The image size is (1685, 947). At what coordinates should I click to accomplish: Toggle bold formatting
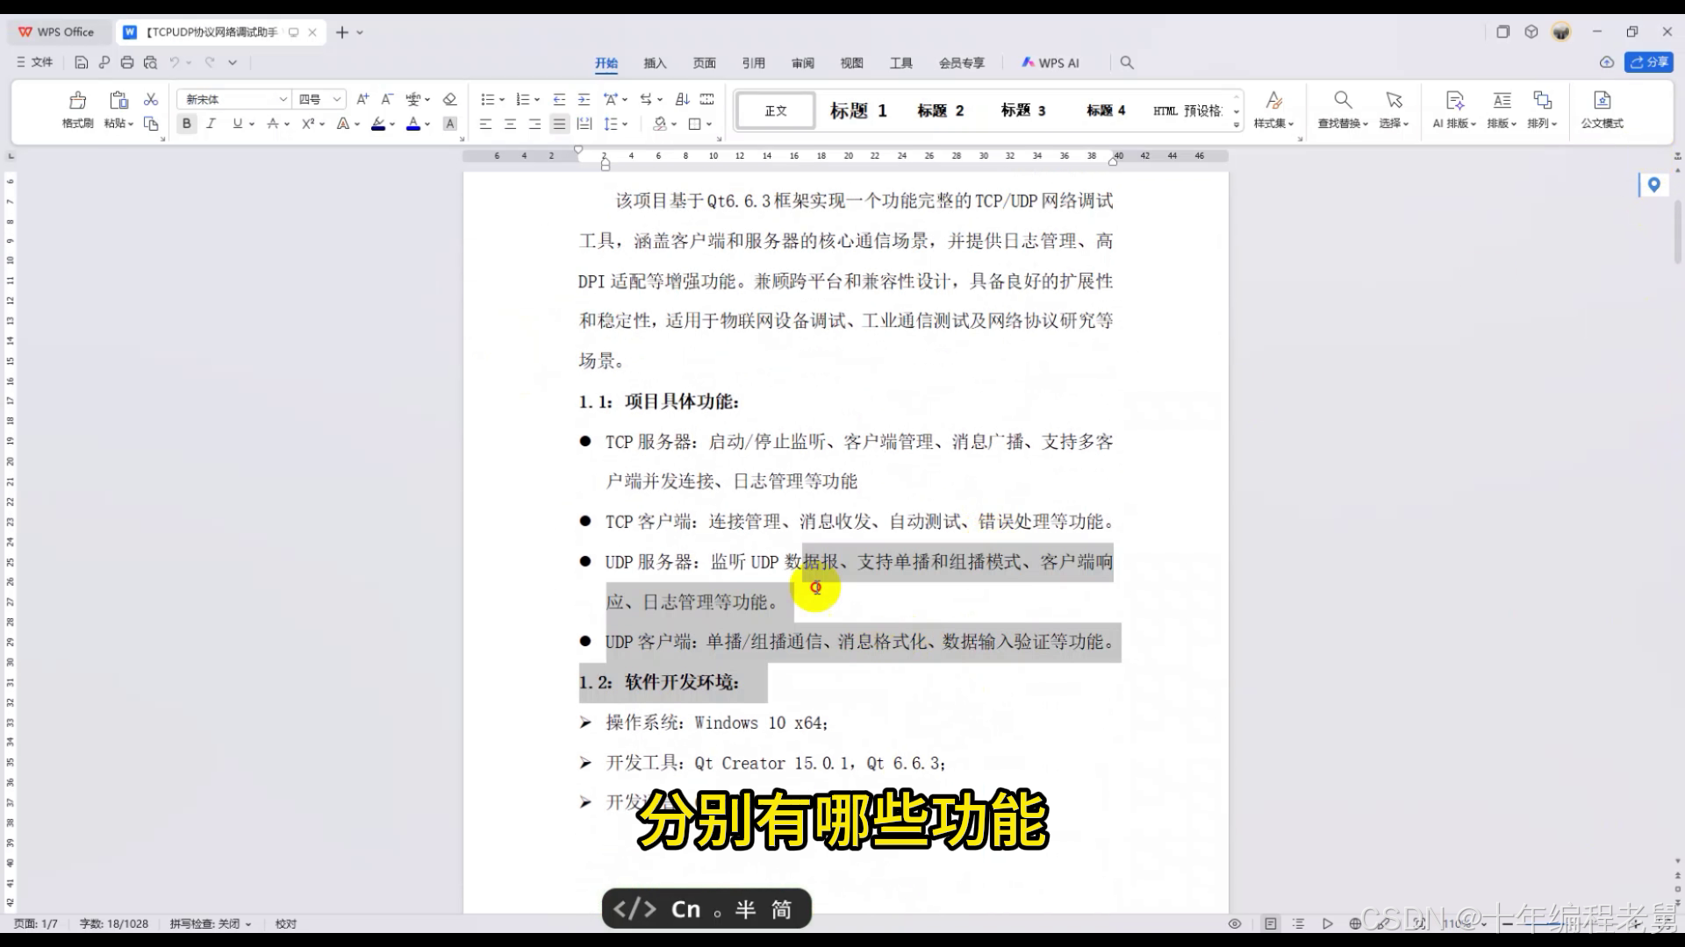click(x=186, y=124)
